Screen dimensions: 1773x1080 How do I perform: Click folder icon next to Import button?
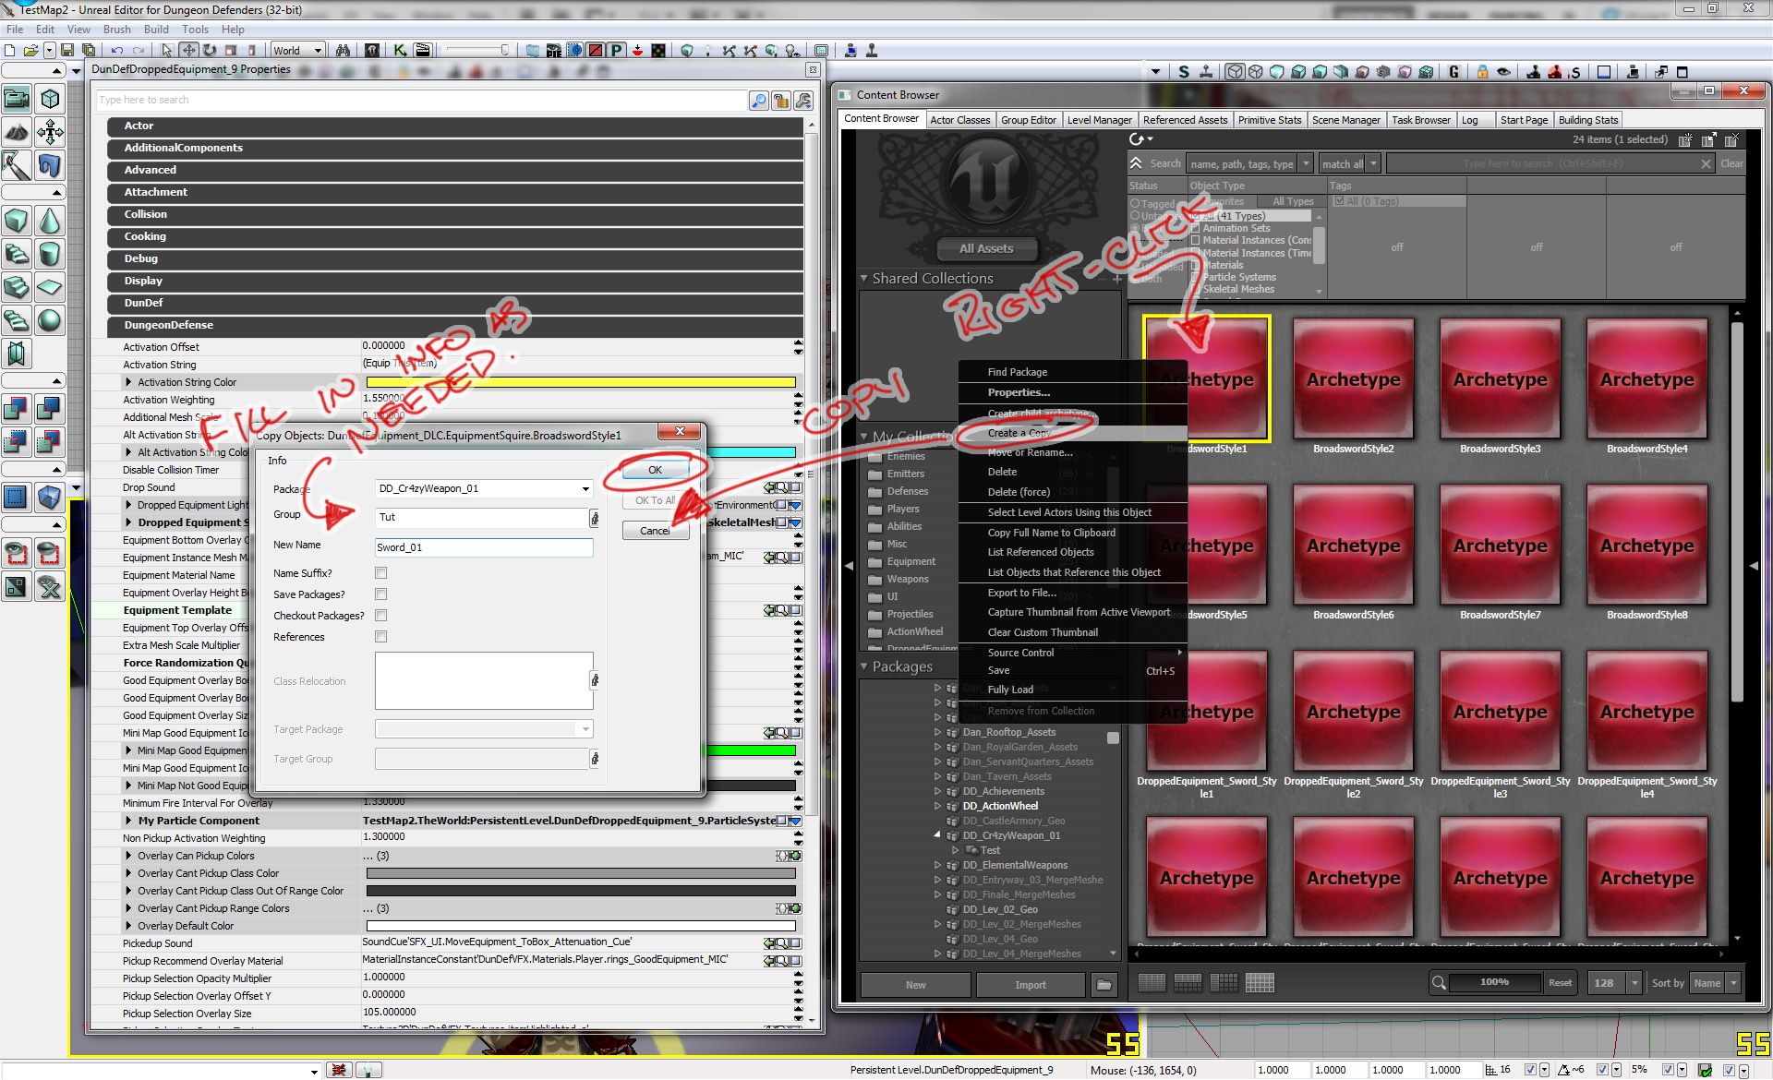[x=1104, y=985]
